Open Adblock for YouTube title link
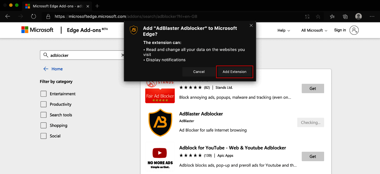 tap(233, 148)
